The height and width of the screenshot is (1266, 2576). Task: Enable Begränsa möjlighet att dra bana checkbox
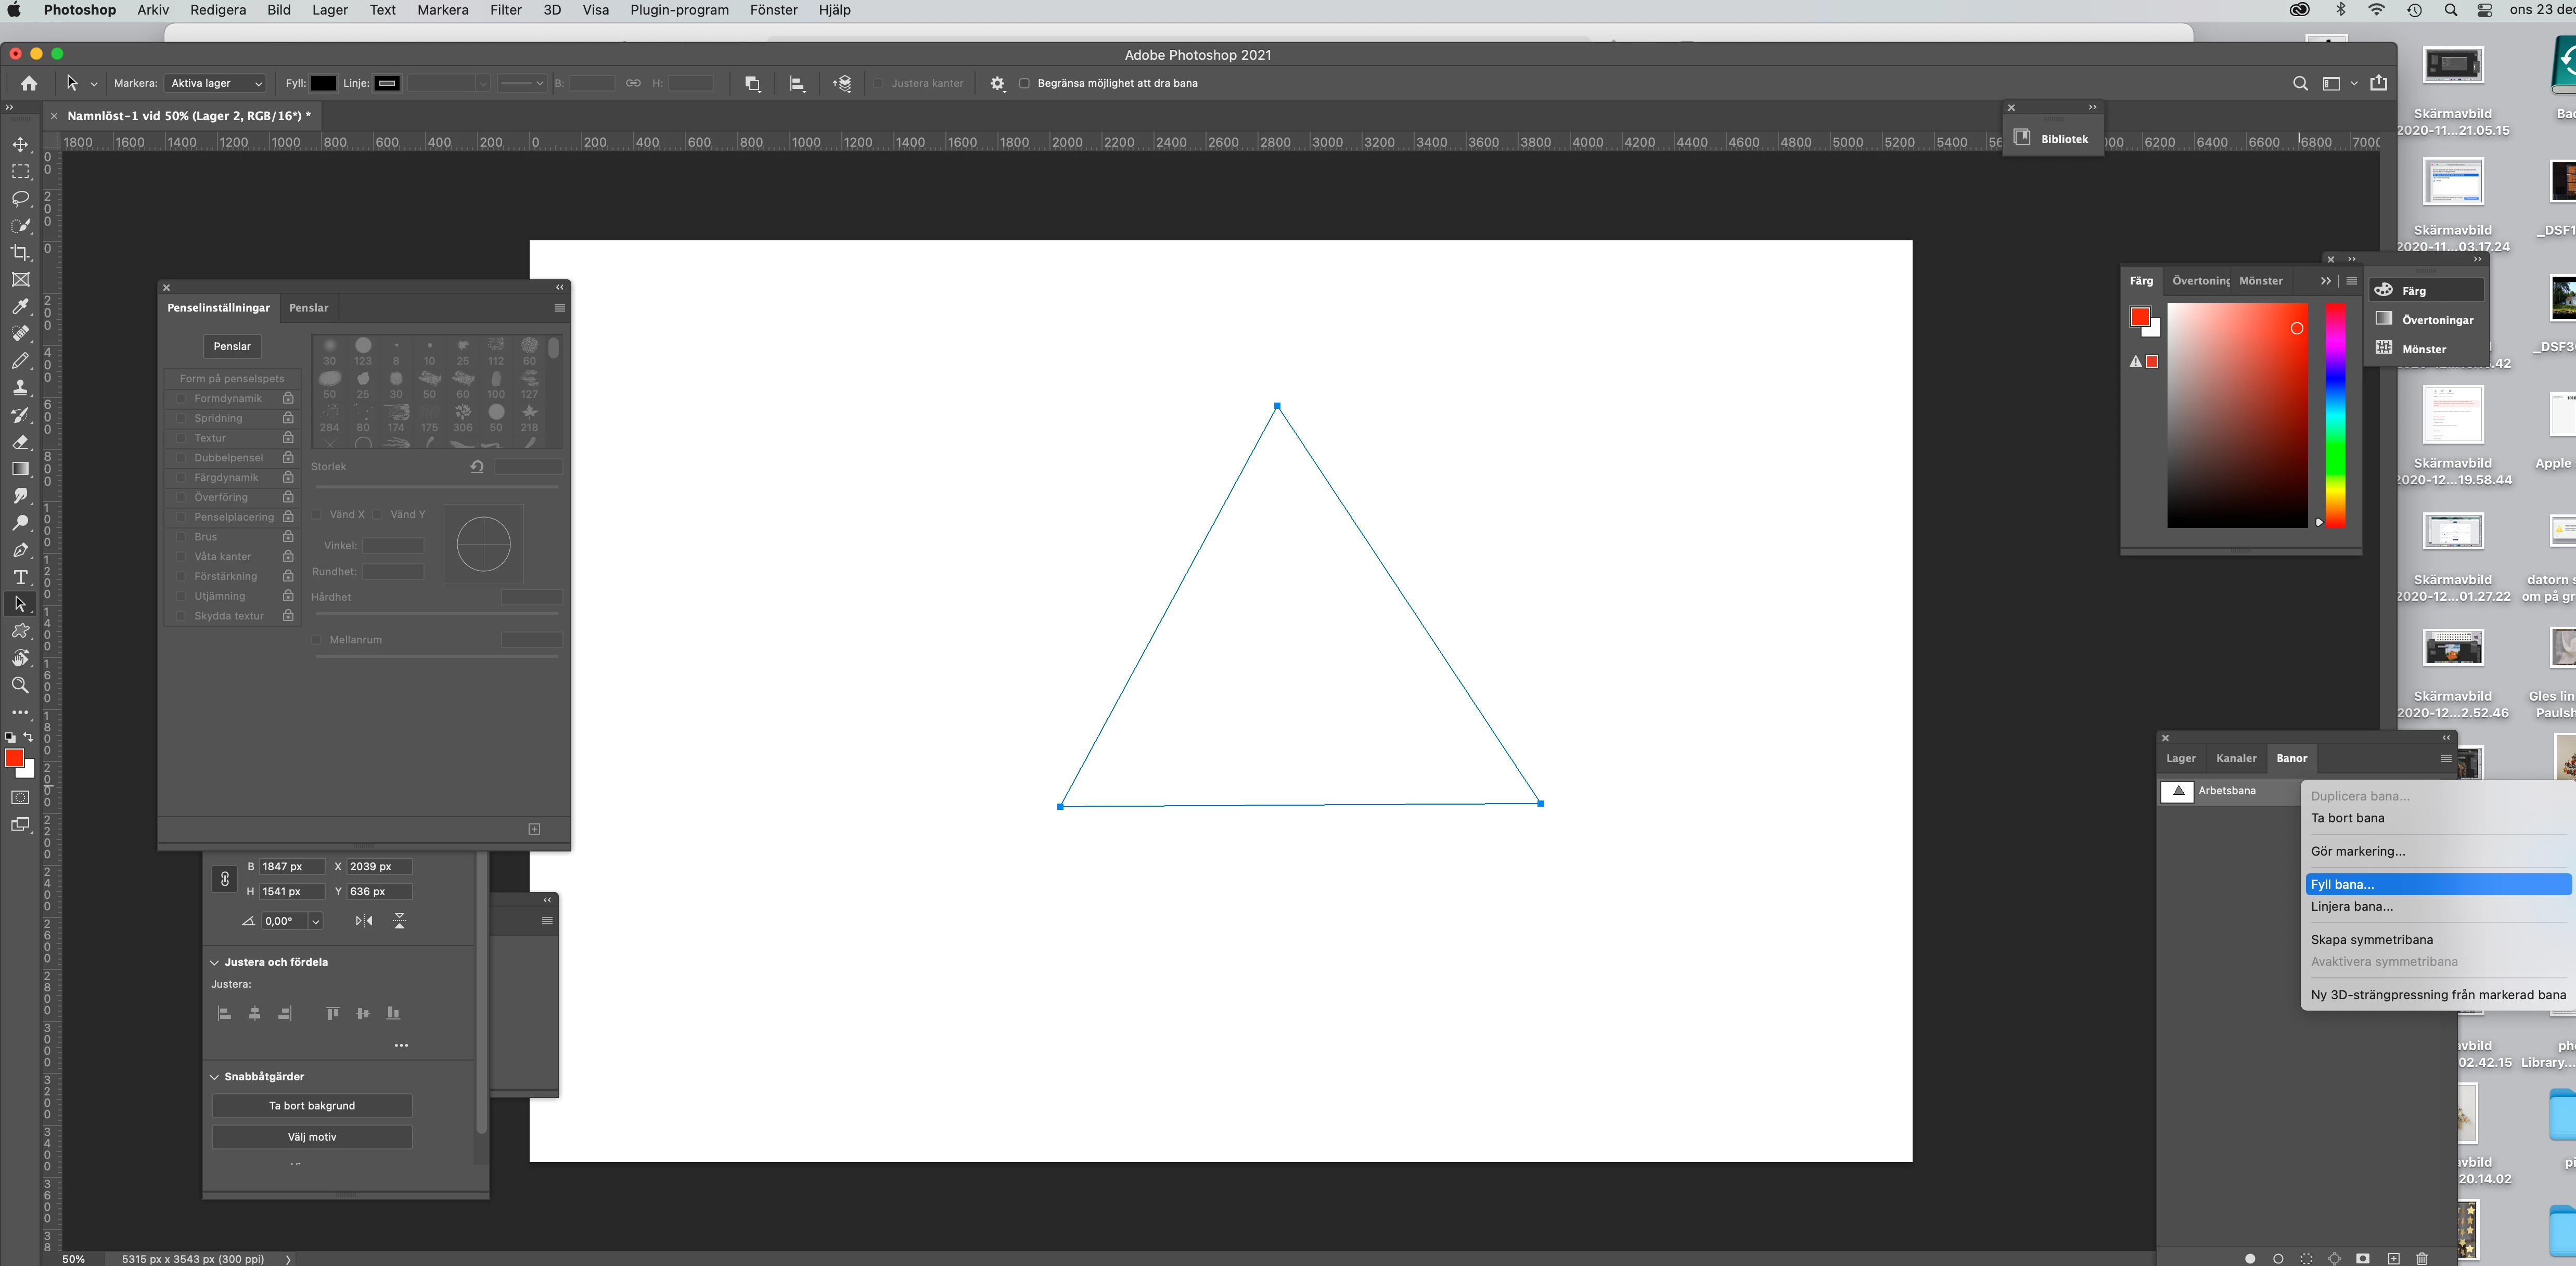[x=1024, y=83]
